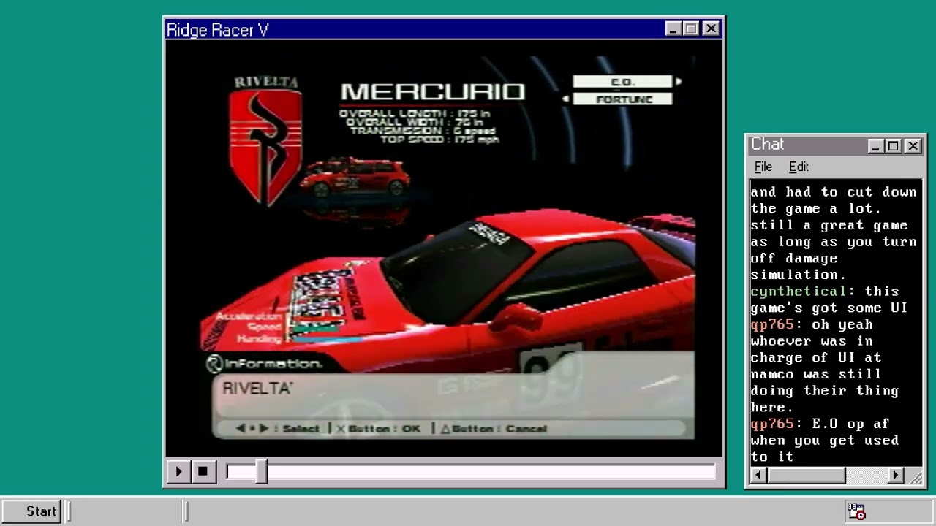Image resolution: width=936 pixels, height=526 pixels.
Task: Click the system tray recording icon
Action: [856, 511]
